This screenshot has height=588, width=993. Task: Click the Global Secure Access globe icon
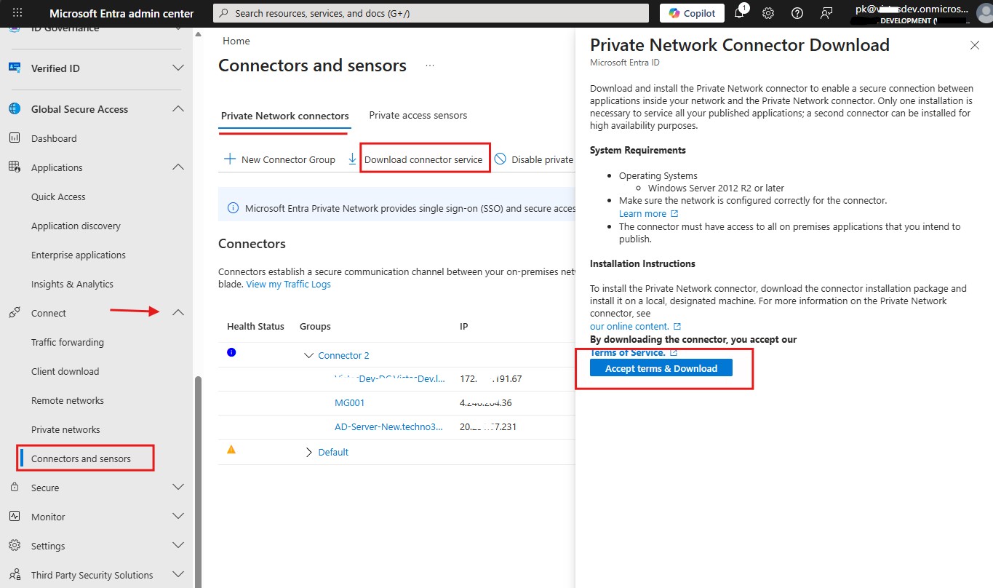15,108
